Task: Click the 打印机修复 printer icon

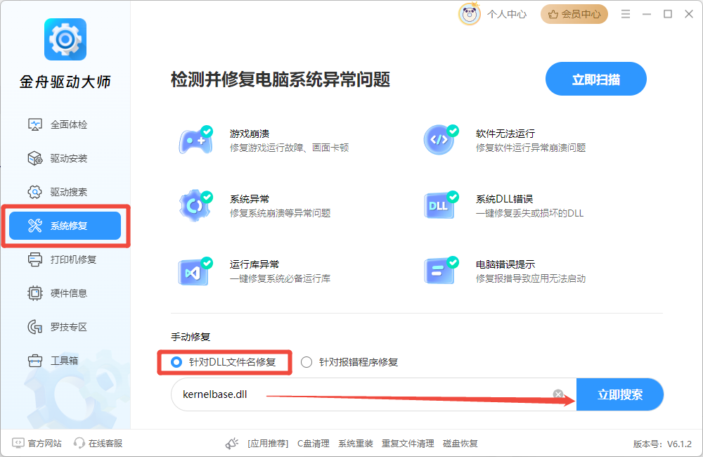Action: tap(35, 259)
